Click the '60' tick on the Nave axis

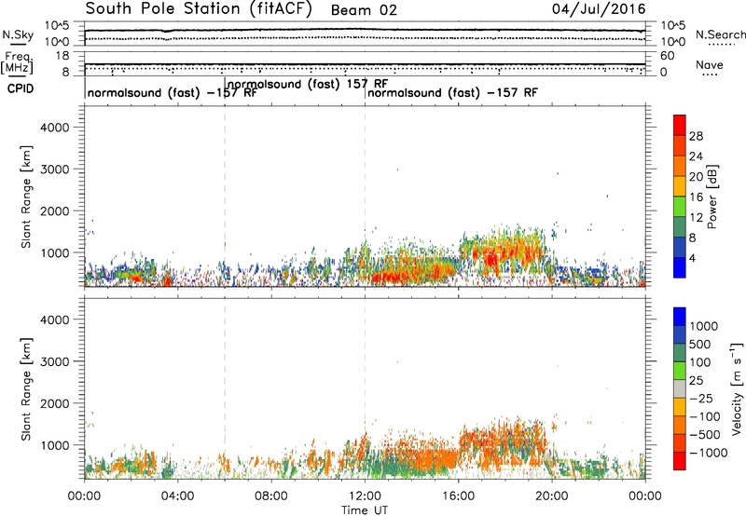668,56
